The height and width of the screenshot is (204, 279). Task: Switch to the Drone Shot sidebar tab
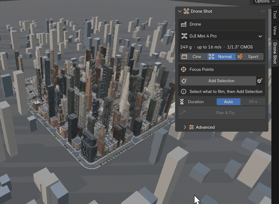click(275, 53)
